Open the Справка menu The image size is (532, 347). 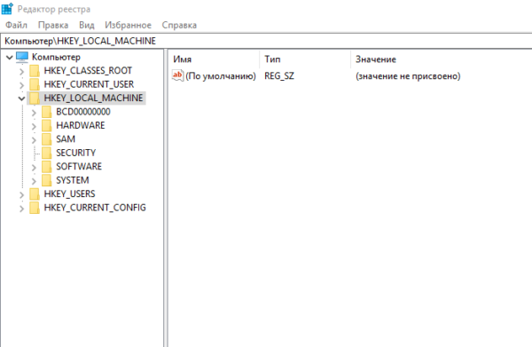179,25
